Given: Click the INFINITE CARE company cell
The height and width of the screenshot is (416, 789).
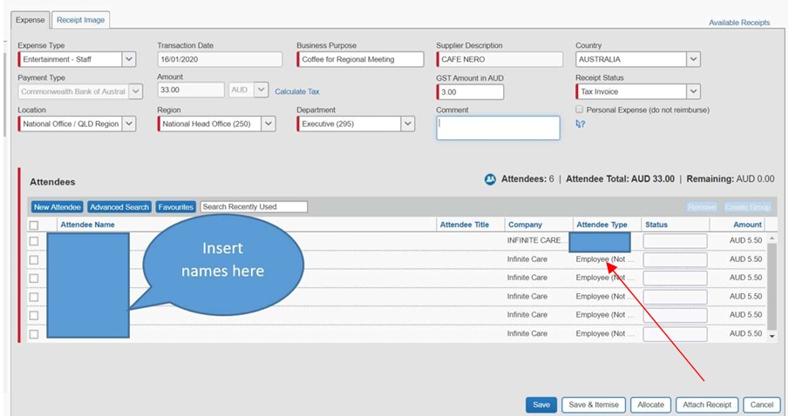Looking at the screenshot, I should click(x=537, y=241).
